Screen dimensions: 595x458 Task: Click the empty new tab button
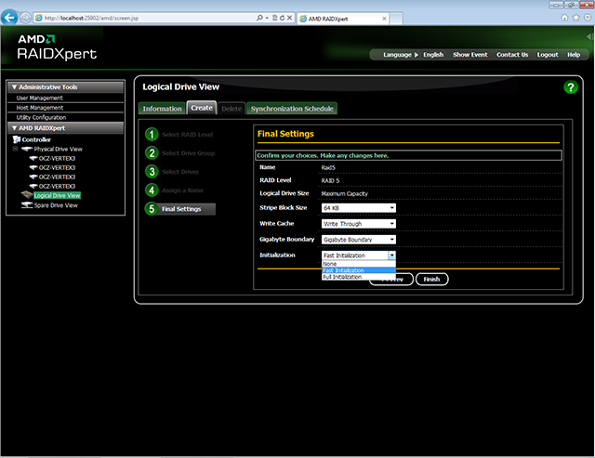coord(396,19)
